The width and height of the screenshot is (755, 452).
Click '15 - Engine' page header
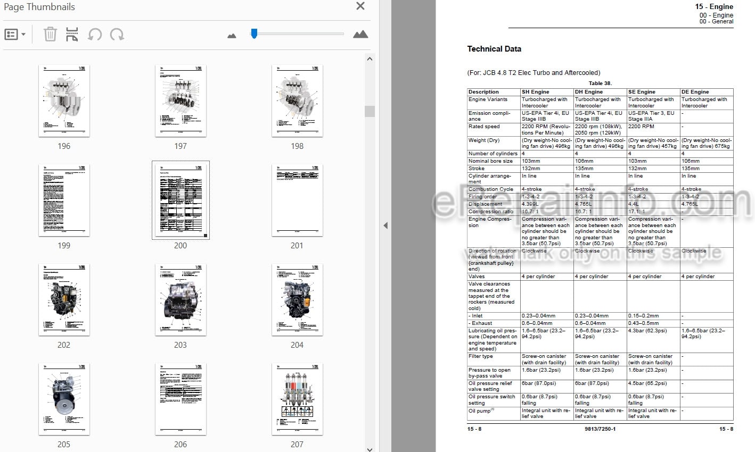[714, 6]
